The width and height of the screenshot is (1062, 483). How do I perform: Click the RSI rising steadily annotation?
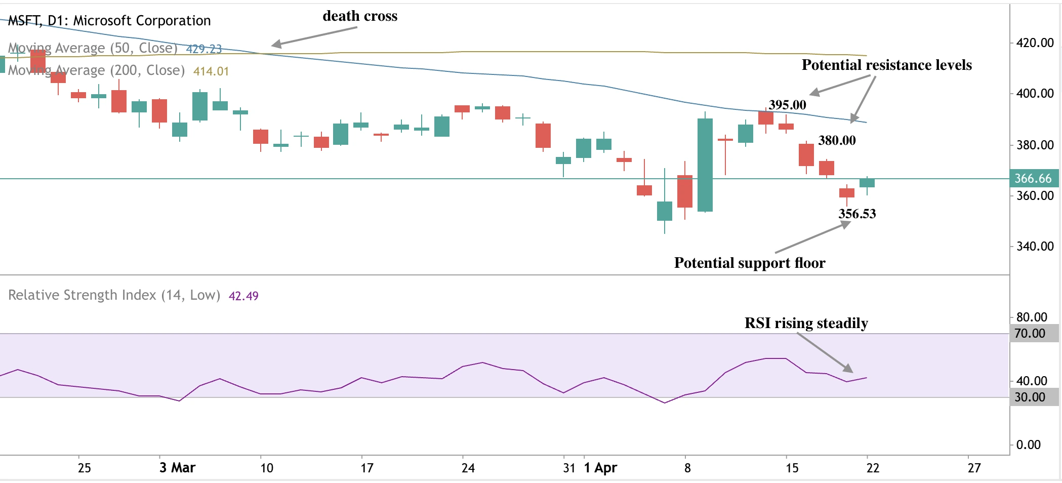tap(806, 323)
